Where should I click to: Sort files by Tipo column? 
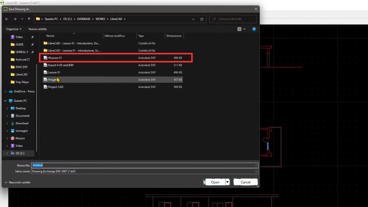(x=141, y=36)
